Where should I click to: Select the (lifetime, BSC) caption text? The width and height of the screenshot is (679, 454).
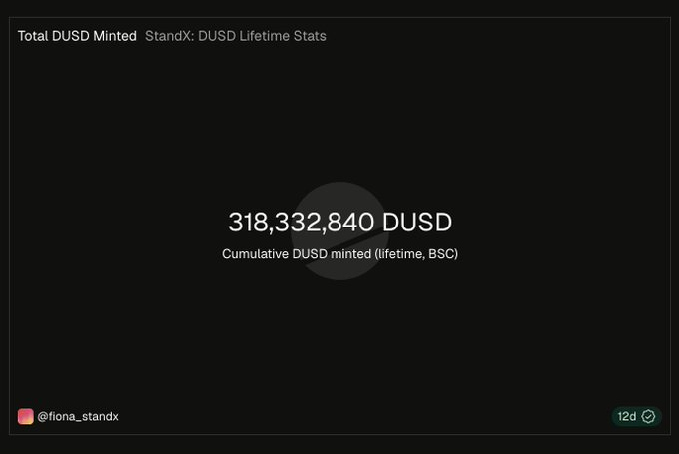pyautogui.click(x=416, y=254)
